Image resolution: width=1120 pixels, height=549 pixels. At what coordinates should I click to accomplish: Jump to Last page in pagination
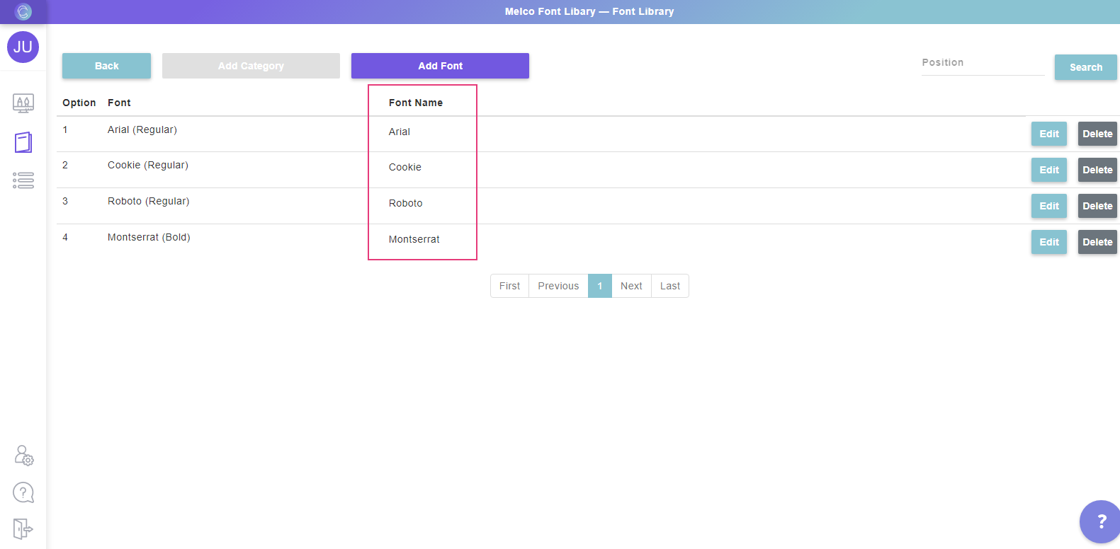point(669,286)
